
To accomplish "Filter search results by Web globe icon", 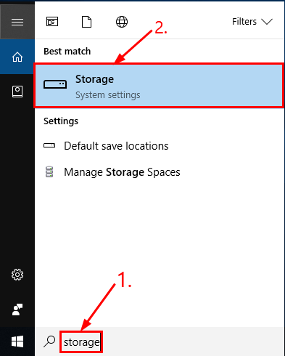I will pos(122,22).
